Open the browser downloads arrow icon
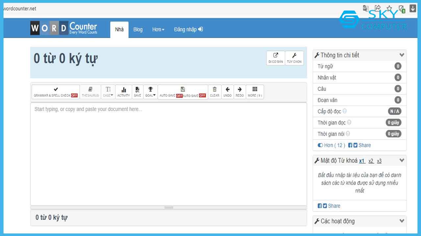 [x=413, y=9]
